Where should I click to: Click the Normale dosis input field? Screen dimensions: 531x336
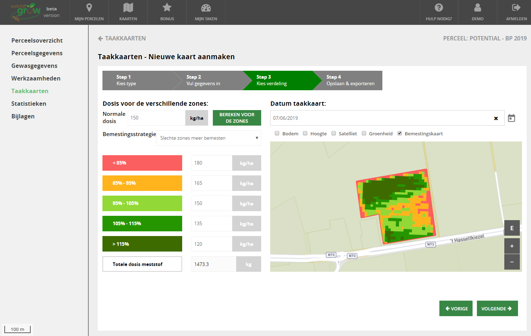pyautogui.click(x=156, y=118)
